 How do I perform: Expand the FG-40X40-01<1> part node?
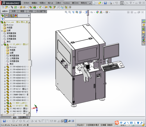[x=5, y=67]
